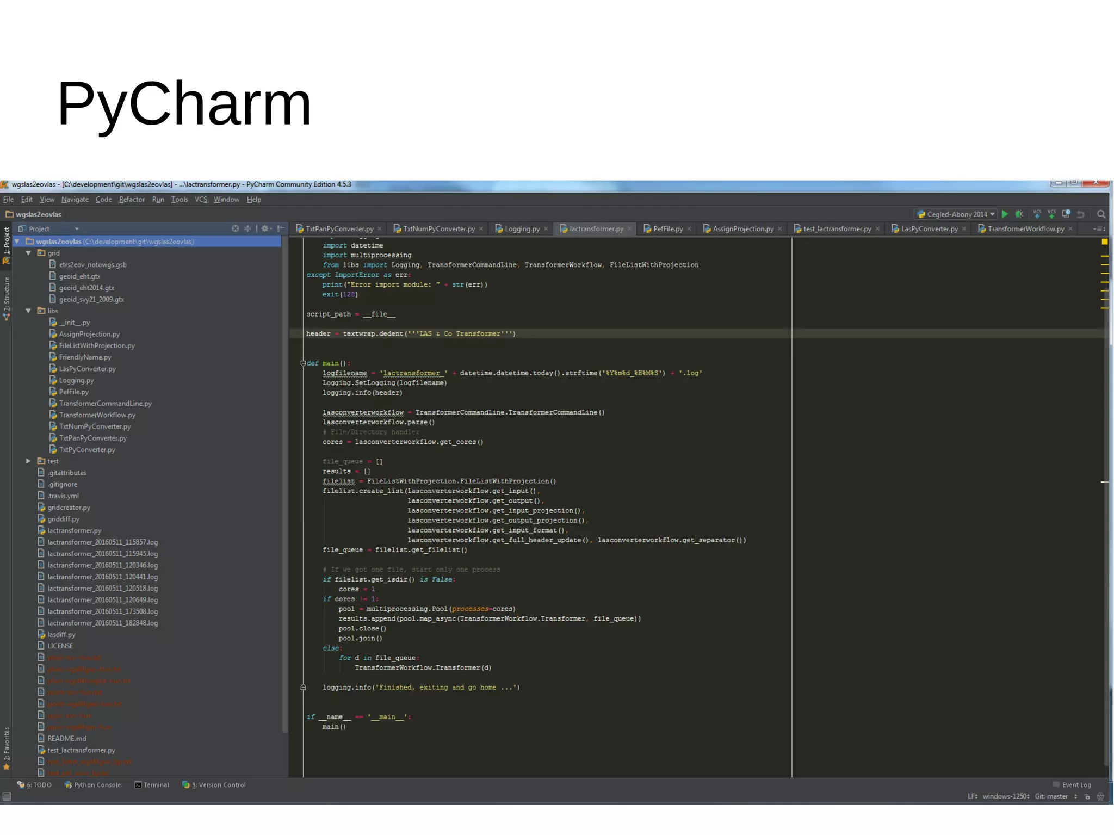The width and height of the screenshot is (1114, 835).
Task: Toggle the 2: Favorites side tab
Action: (x=7, y=749)
